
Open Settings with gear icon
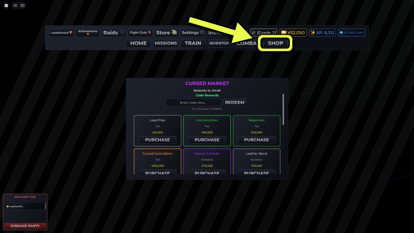[193, 33]
